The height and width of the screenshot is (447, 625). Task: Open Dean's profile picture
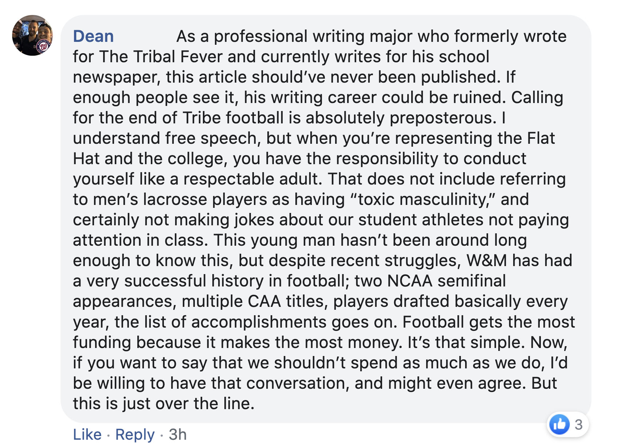(32, 35)
